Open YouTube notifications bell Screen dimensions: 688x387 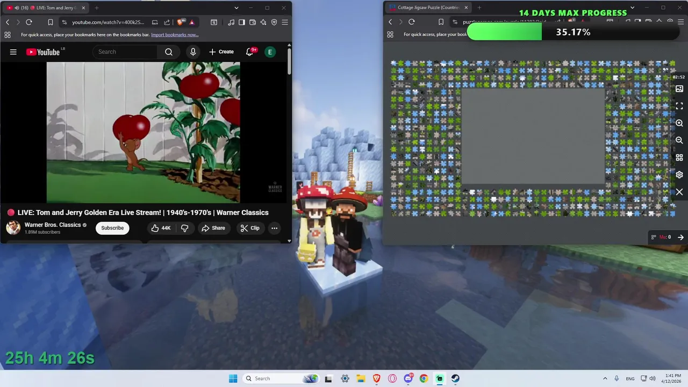(249, 52)
